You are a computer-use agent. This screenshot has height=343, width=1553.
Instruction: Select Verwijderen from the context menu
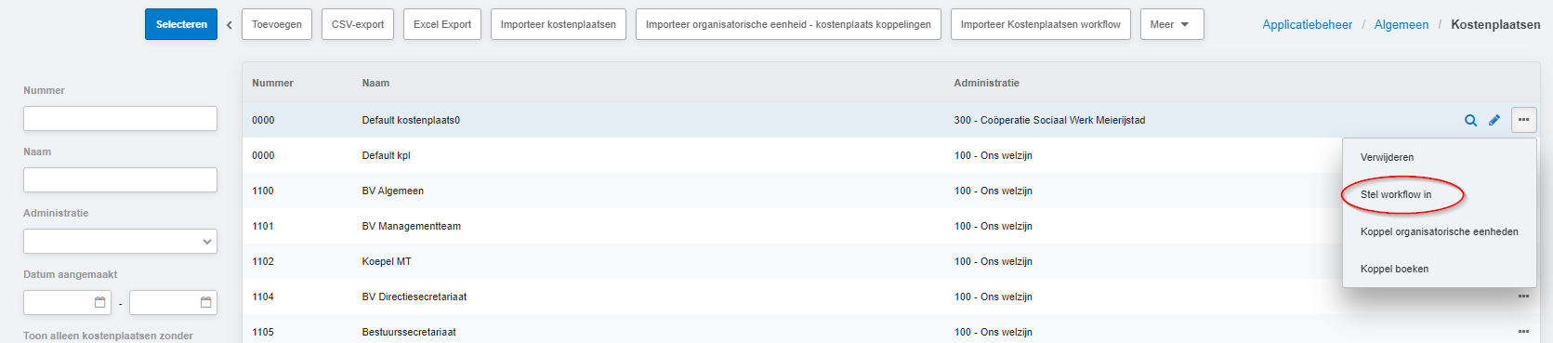pos(1387,157)
